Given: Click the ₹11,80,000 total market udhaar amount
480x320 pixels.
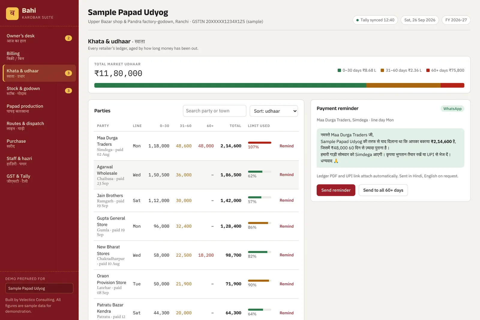Looking at the screenshot, I should click(118, 73).
